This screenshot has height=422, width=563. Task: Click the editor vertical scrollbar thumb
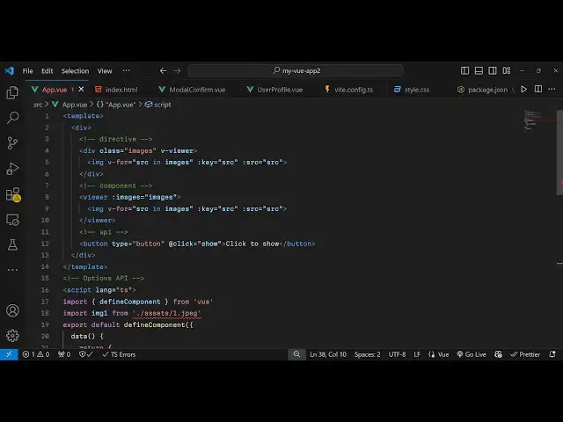click(x=559, y=152)
